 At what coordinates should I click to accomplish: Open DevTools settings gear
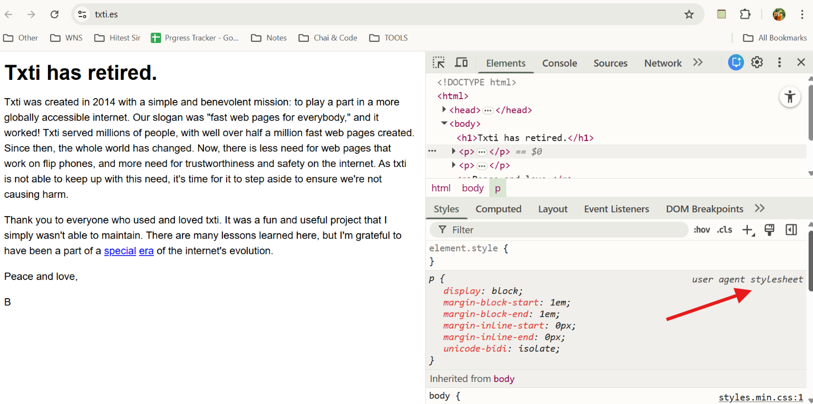click(x=757, y=62)
